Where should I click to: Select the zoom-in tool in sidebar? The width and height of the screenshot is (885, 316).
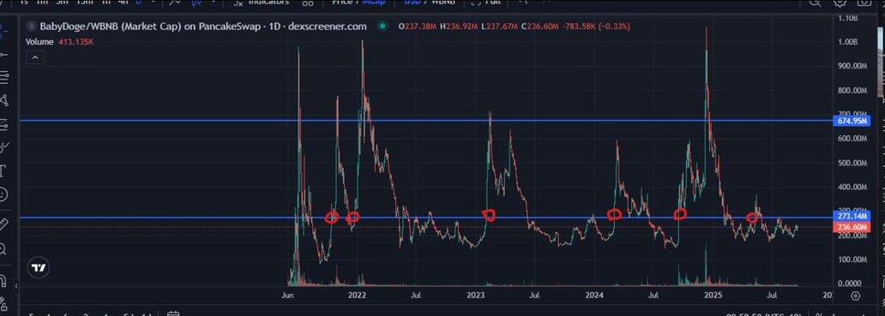[x=3, y=248]
